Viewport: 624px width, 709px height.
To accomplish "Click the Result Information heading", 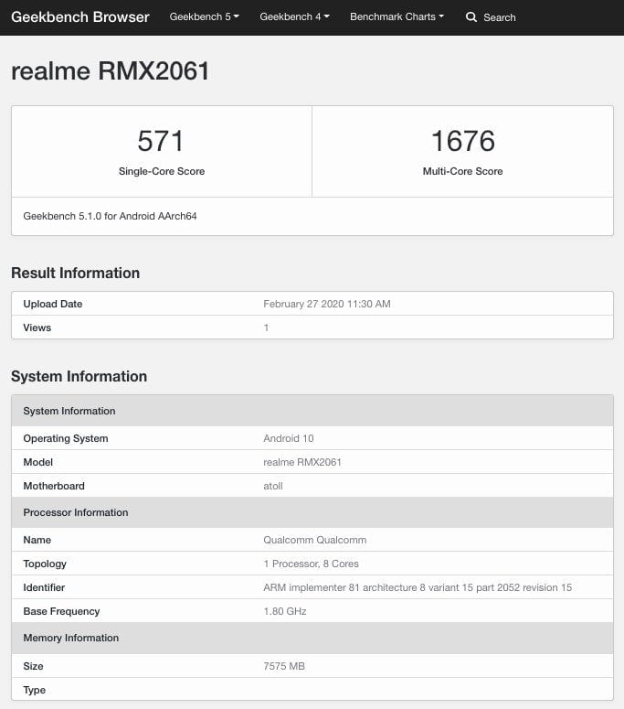I will pos(75,273).
